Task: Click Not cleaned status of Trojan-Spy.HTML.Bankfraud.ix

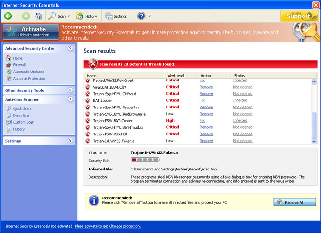Action: tap(243, 127)
